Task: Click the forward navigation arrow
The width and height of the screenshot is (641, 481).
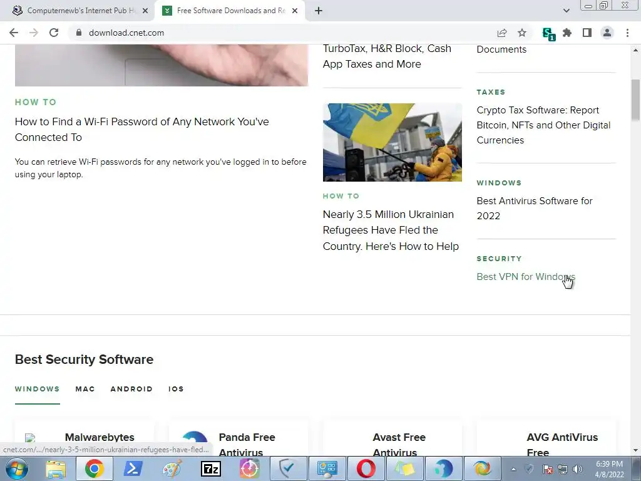Action: [34, 33]
